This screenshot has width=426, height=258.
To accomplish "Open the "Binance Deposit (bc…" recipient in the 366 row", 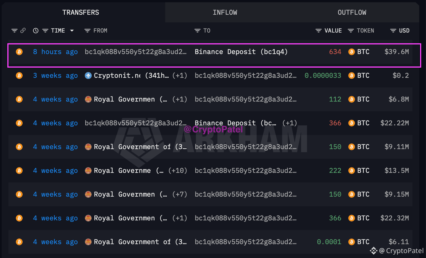I will pyautogui.click(x=235, y=123).
